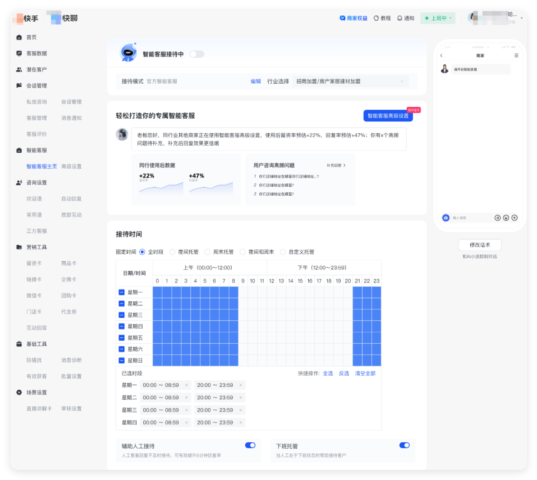Uncheck the 星期三 row checkbox

(x=121, y=315)
